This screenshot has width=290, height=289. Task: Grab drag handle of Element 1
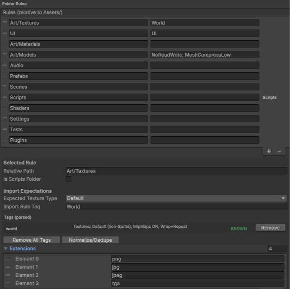(7, 267)
